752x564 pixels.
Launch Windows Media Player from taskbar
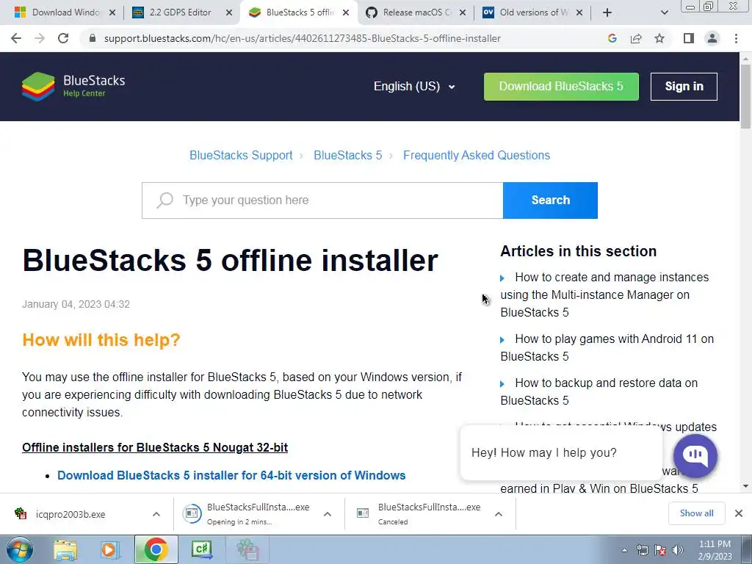click(109, 549)
